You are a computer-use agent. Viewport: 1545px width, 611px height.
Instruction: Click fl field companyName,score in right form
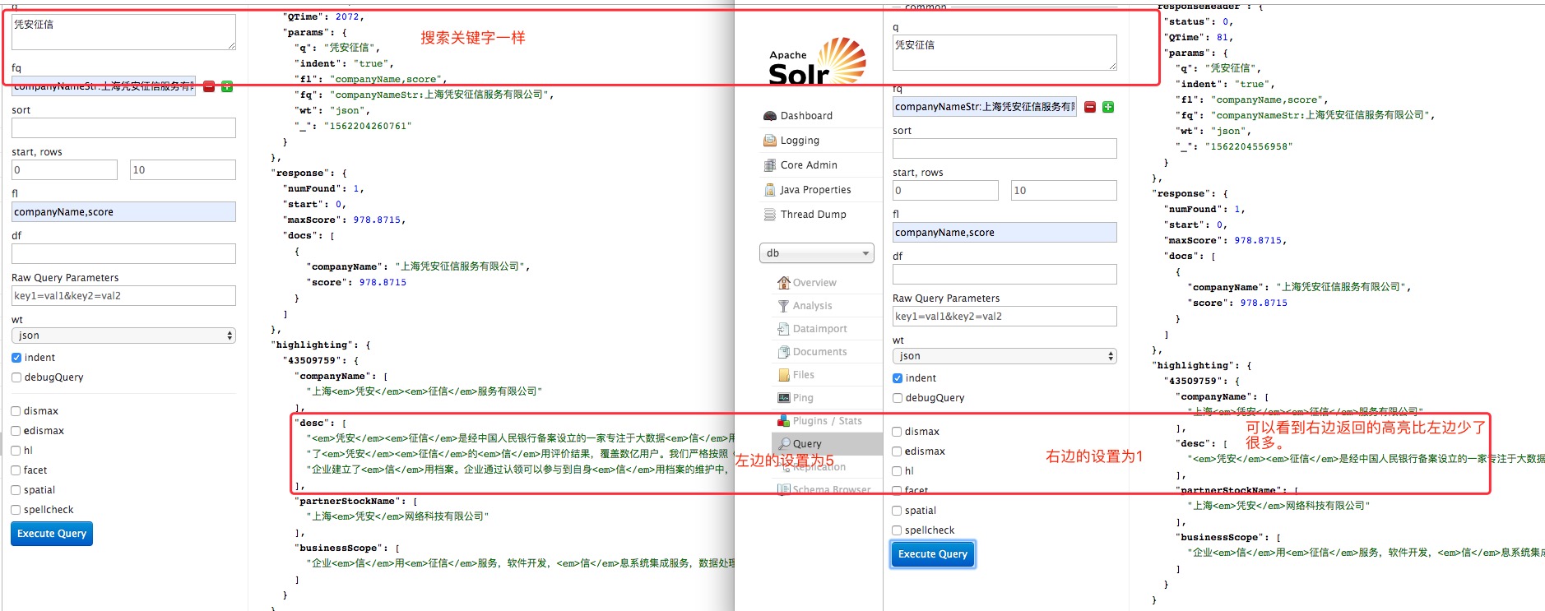(x=1004, y=232)
